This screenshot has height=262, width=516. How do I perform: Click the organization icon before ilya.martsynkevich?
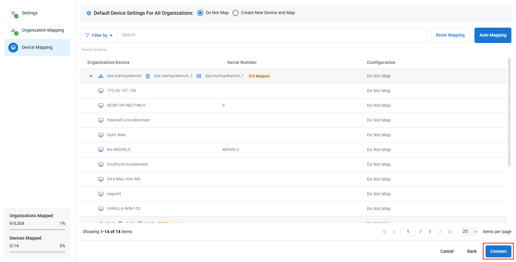[101, 76]
